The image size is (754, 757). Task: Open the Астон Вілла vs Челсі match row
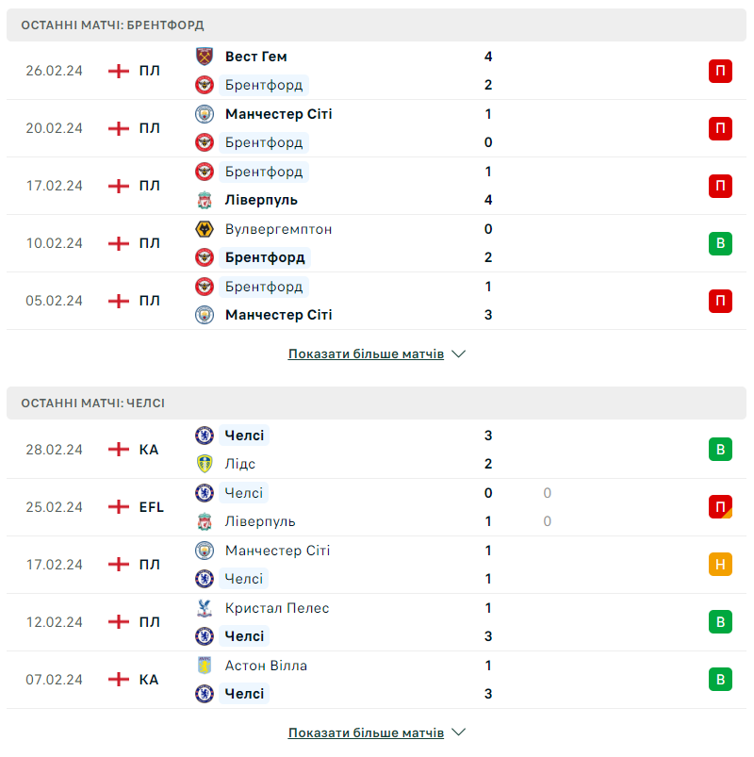coord(377,680)
